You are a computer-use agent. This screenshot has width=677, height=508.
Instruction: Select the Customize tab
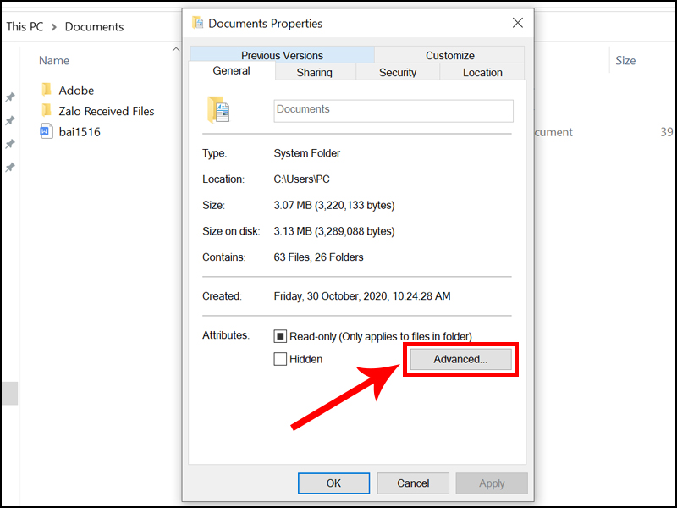(449, 55)
